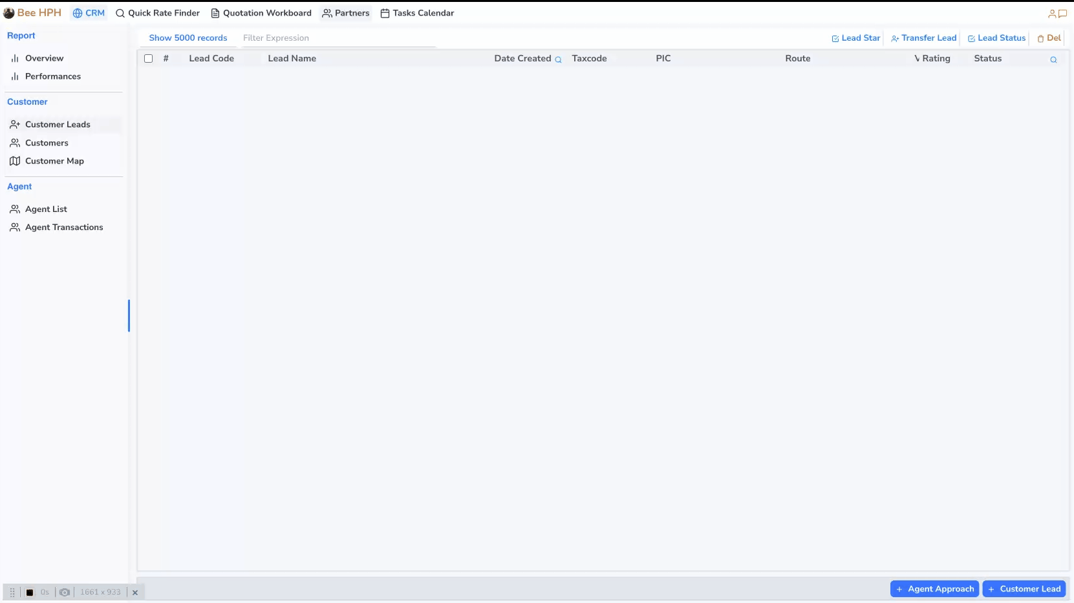The width and height of the screenshot is (1074, 603).
Task: Open the Show 5000 records selector
Action: click(x=188, y=38)
